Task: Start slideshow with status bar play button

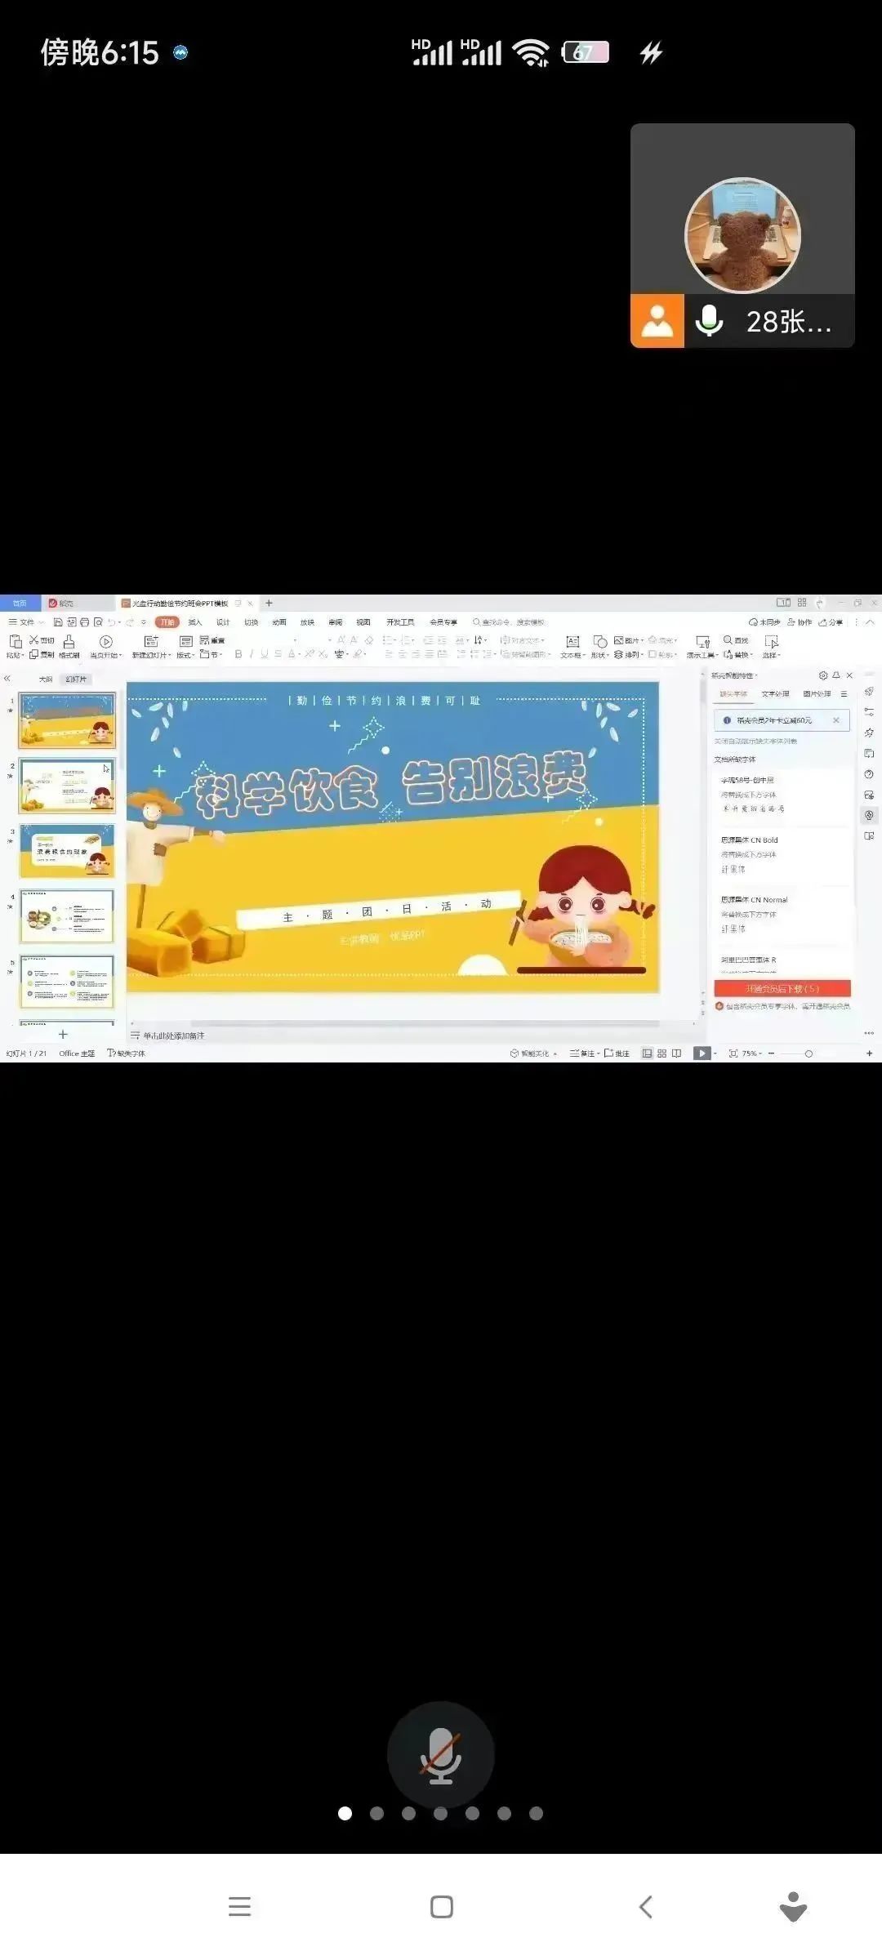Action: 701,1053
